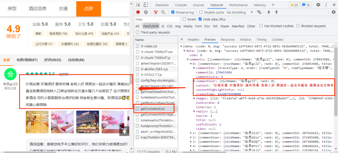Filter requests by JS type
Screen dimensions: 338x153
click(162, 26)
